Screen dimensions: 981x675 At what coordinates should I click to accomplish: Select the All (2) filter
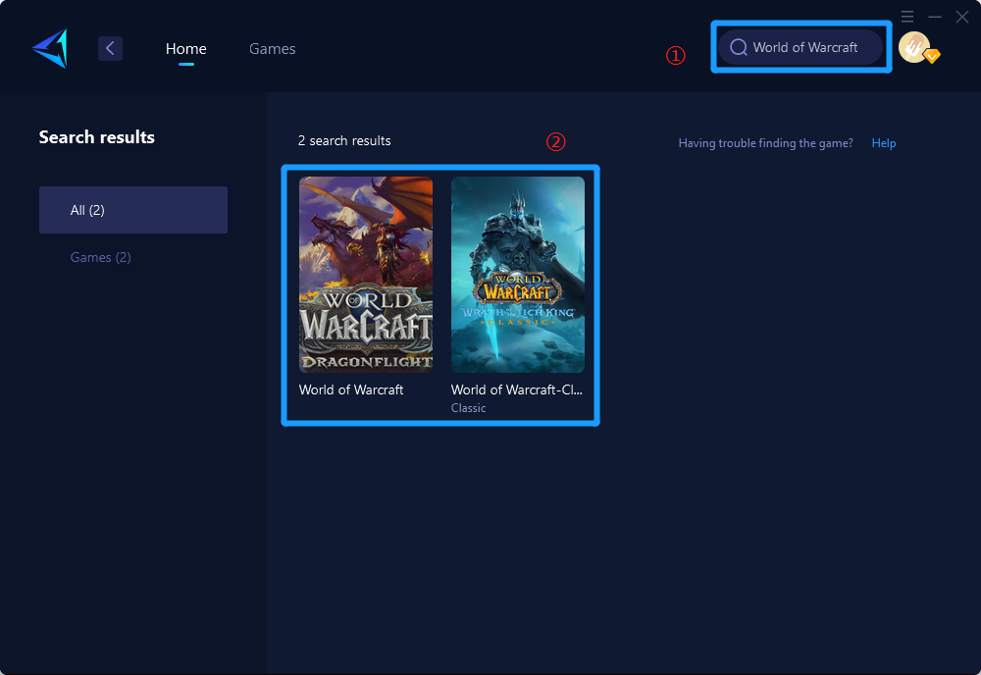(133, 210)
